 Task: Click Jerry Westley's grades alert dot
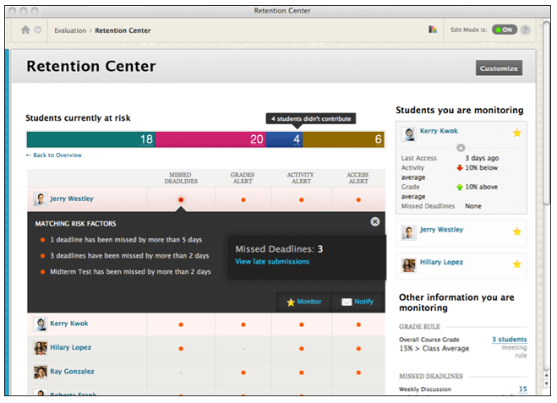pyautogui.click(x=243, y=200)
